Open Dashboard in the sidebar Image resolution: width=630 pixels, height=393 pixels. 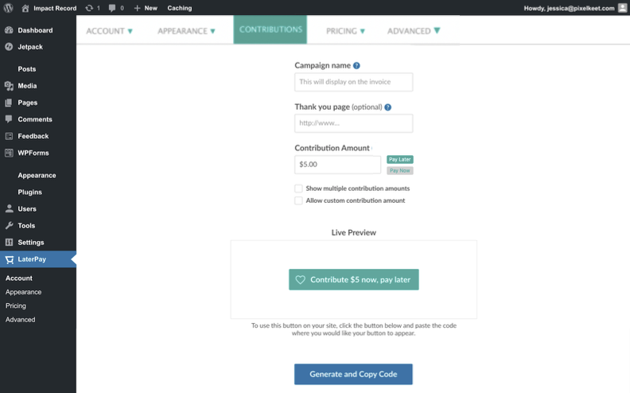click(35, 30)
